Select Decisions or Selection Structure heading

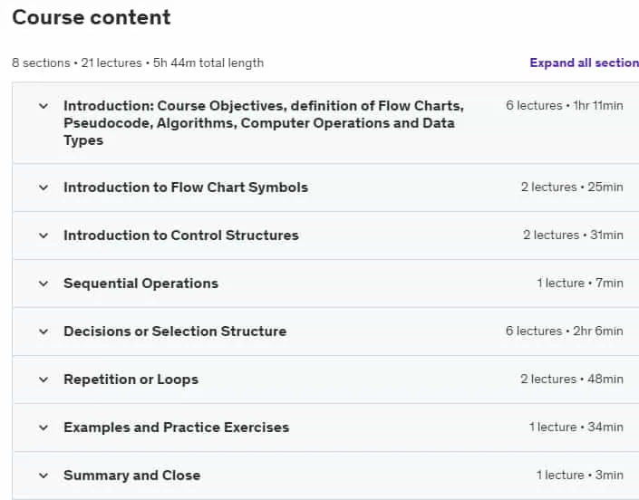pos(175,332)
